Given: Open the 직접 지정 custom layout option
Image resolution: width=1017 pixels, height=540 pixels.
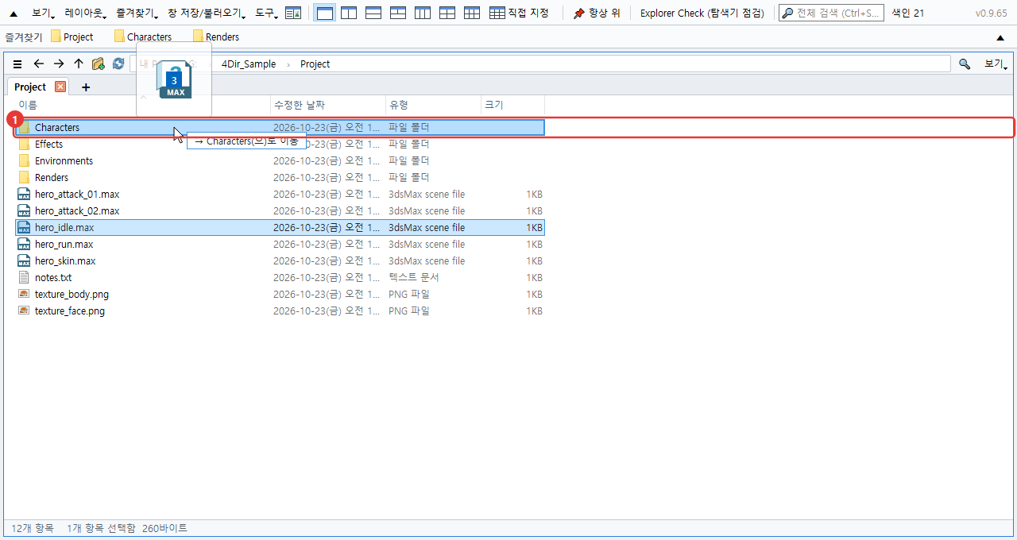Looking at the screenshot, I should (519, 13).
